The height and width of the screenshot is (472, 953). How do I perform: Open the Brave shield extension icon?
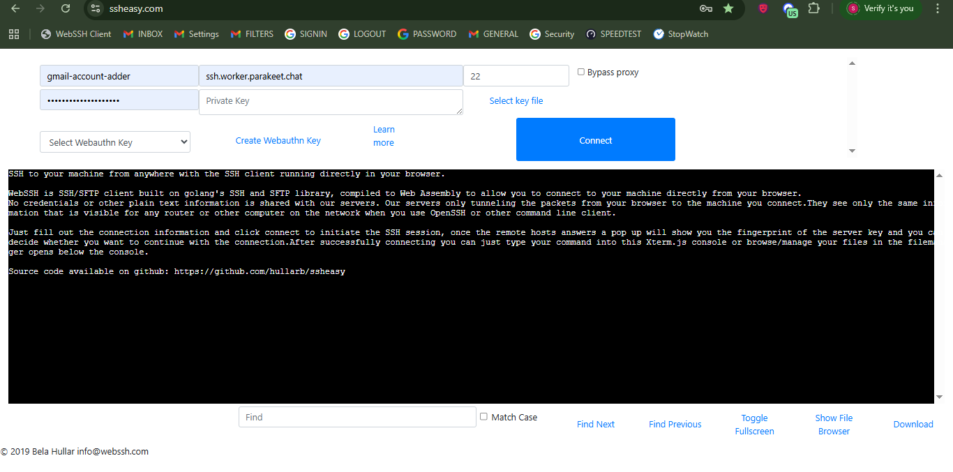point(763,8)
